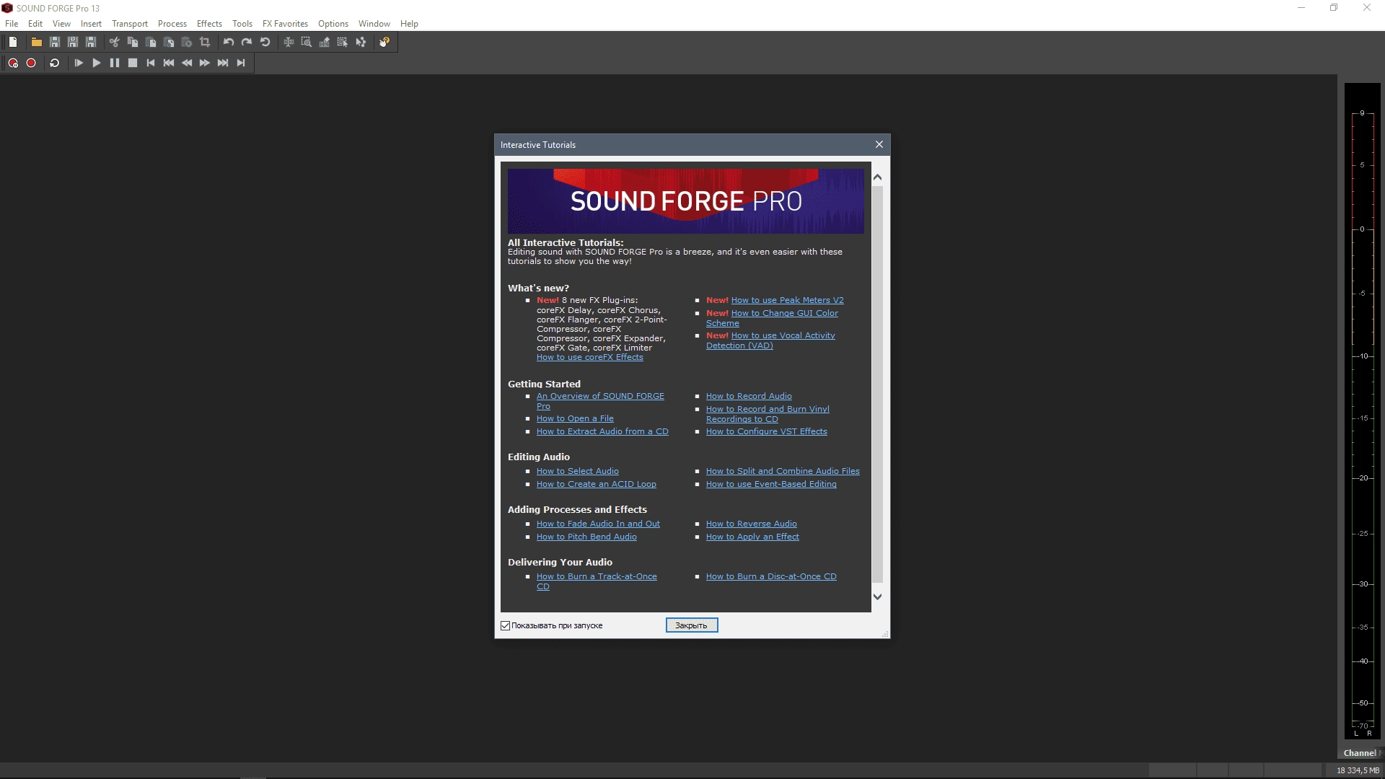Open 'How to Select Audio' tutorial
The image size is (1385, 779).
[578, 471]
